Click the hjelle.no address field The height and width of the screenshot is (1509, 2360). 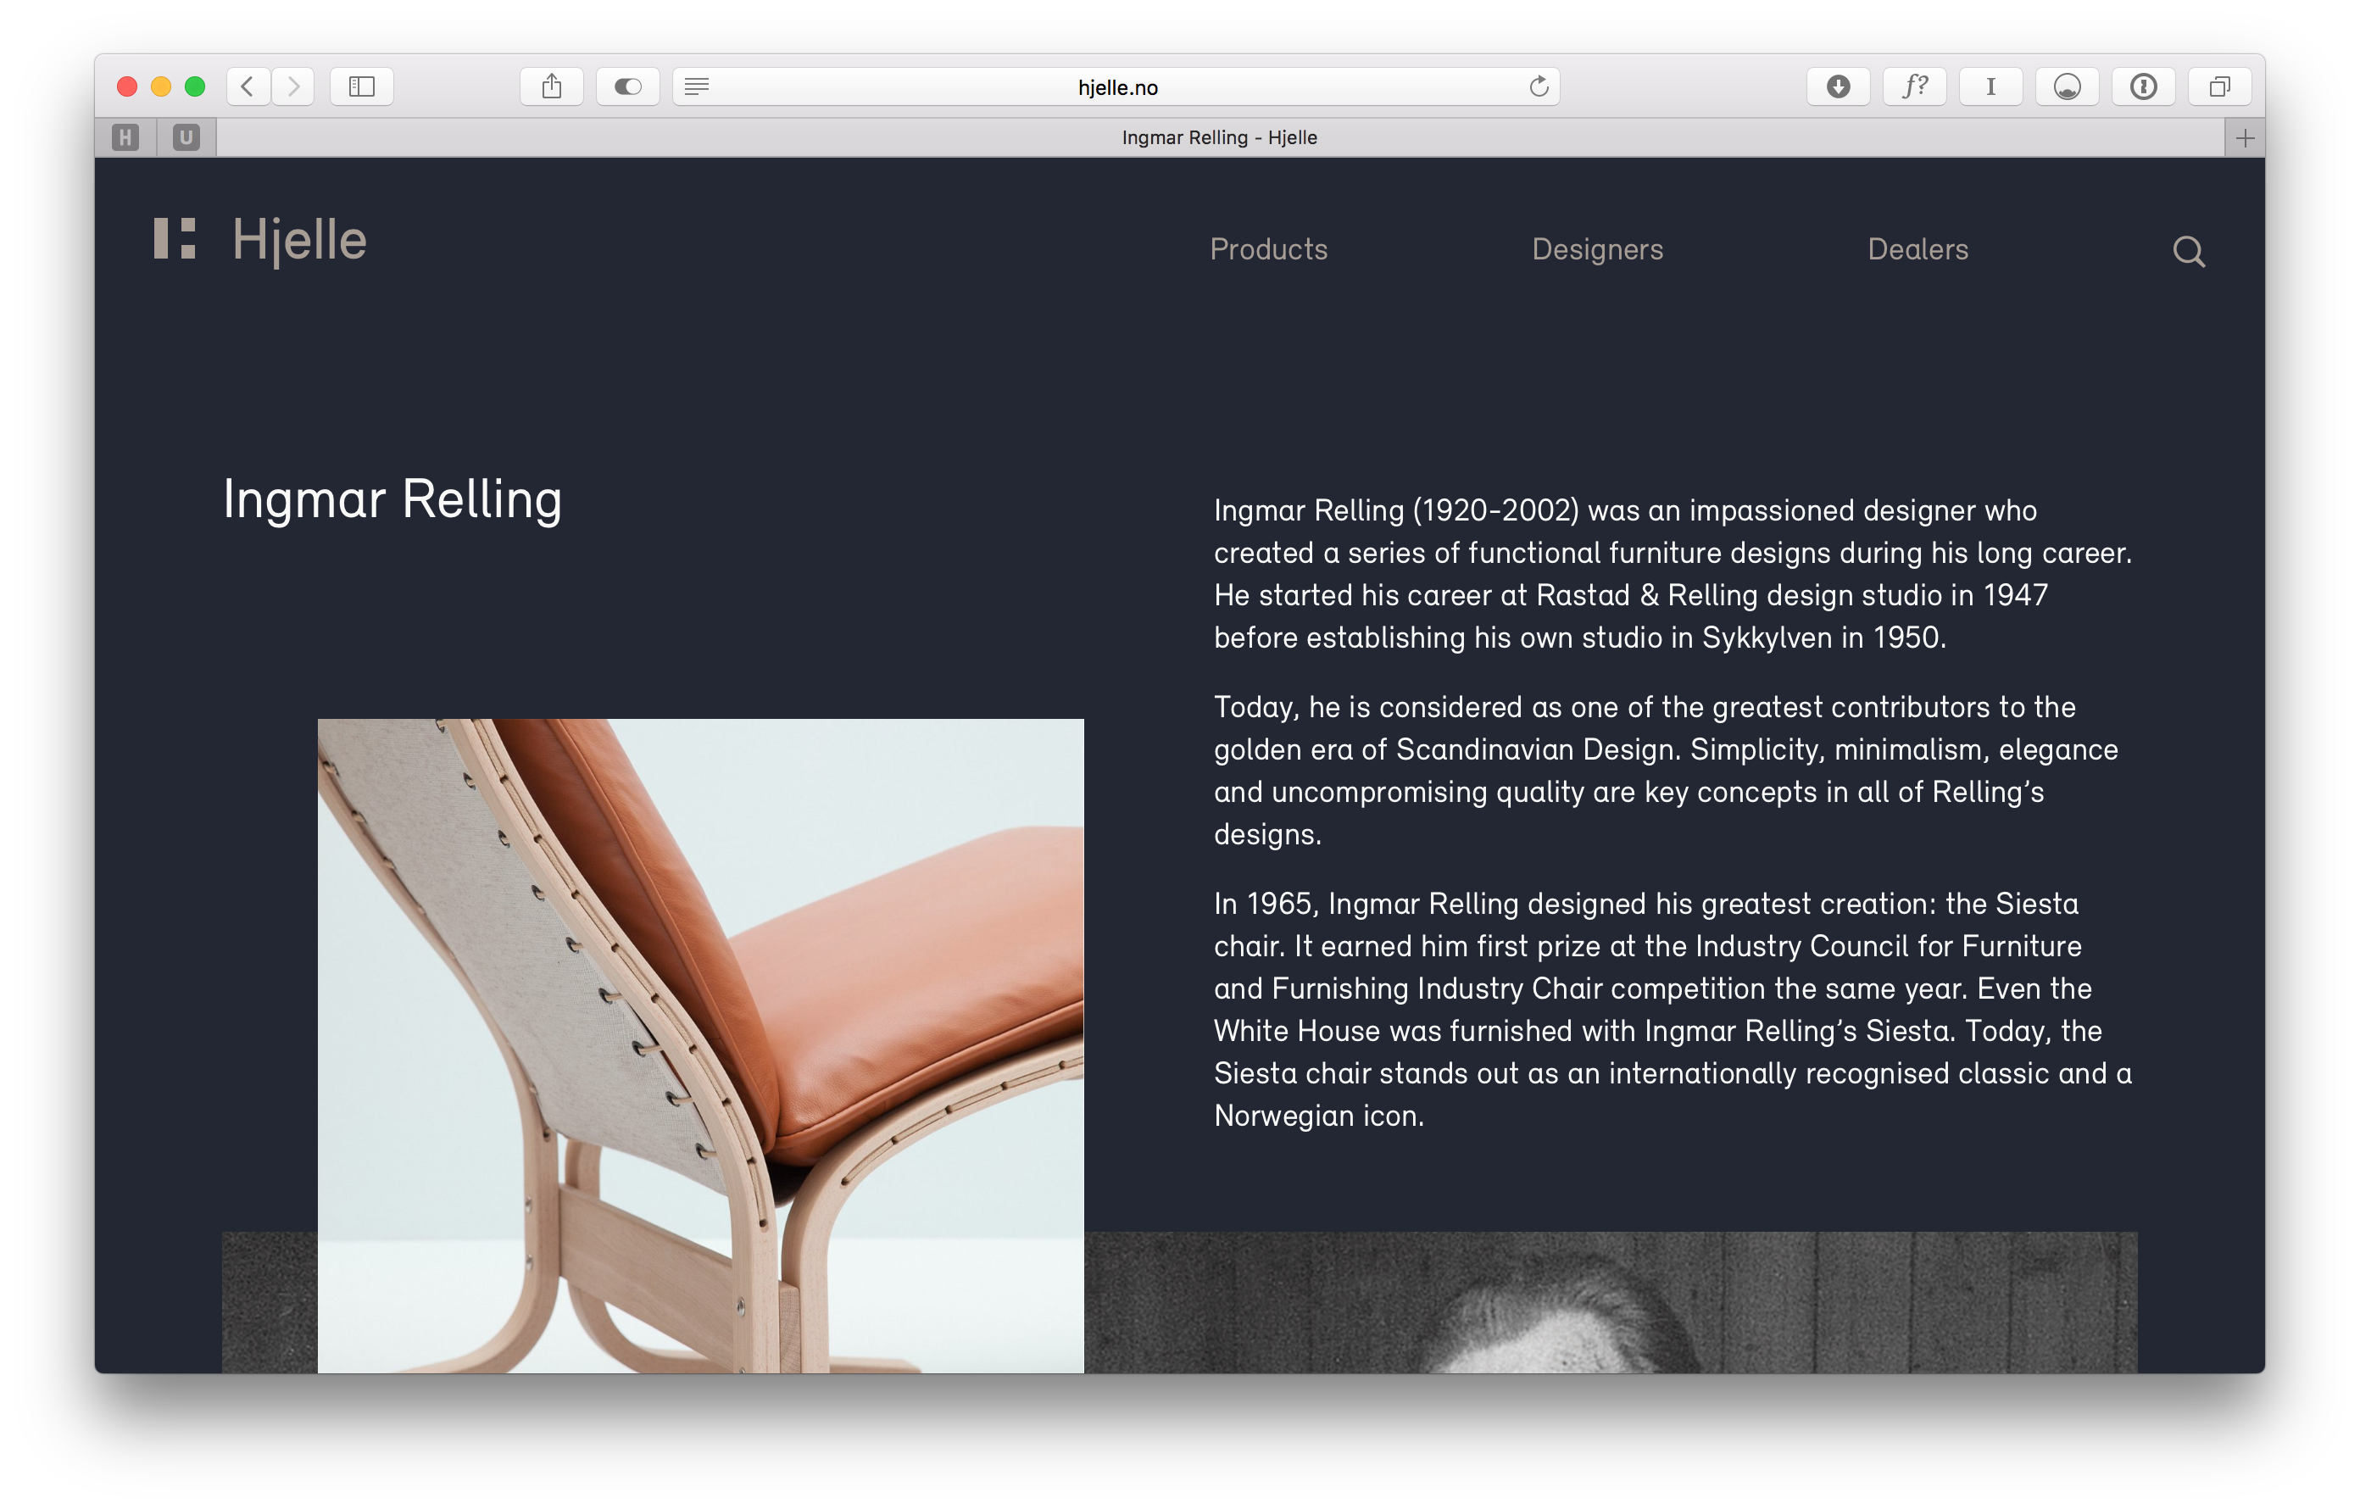click(1117, 87)
